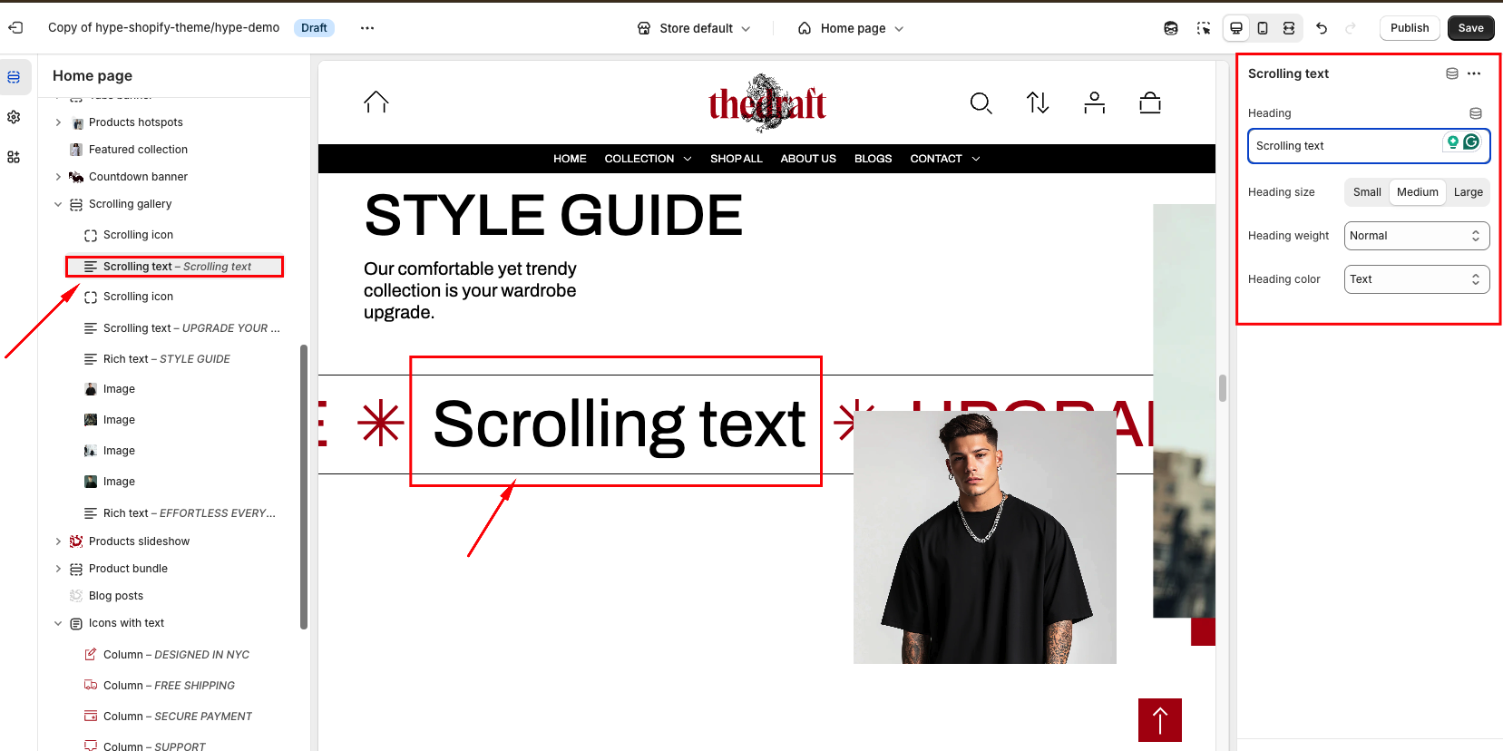The image size is (1503, 751).
Task: Click the Grammarly icon in Heading field
Action: coord(1471,141)
